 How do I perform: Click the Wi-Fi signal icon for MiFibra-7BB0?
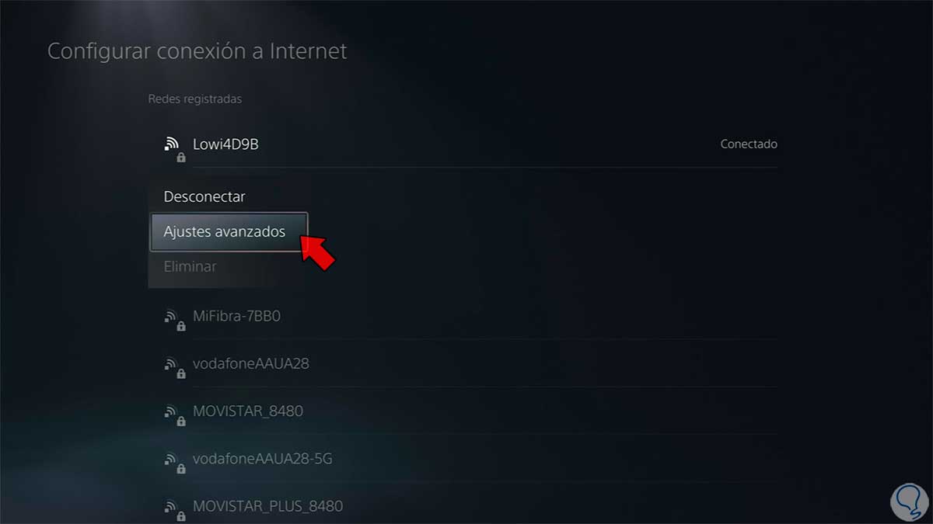171,316
